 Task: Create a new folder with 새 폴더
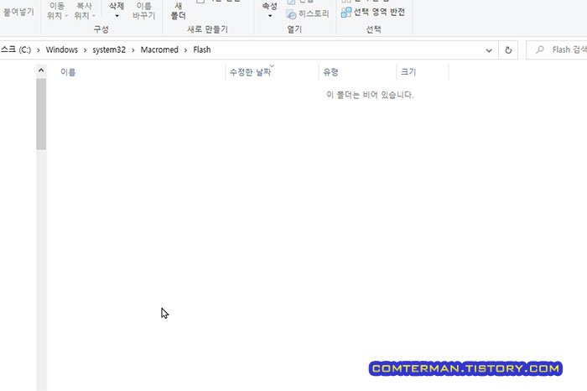pyautogui.click(x=178, y=10)
